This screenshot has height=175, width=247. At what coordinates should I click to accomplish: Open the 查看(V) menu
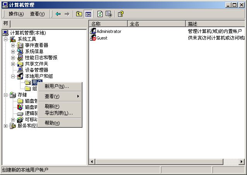pos(37,14)
